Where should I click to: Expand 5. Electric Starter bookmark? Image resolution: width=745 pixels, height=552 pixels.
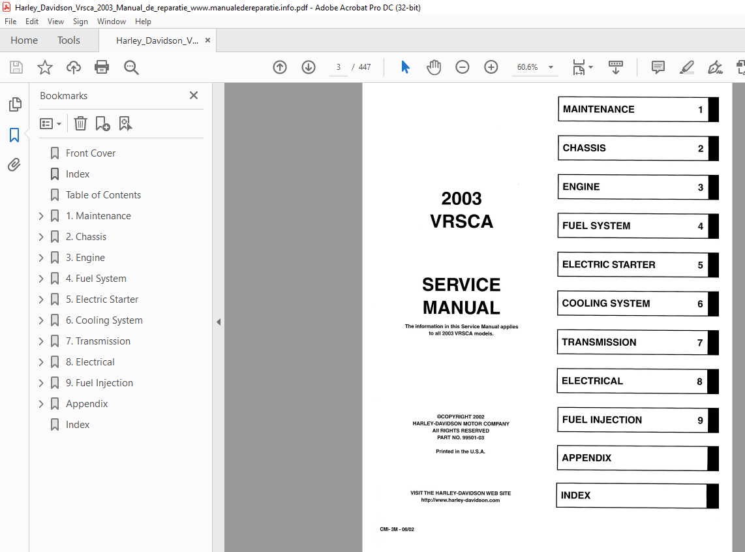pos(41,299)
